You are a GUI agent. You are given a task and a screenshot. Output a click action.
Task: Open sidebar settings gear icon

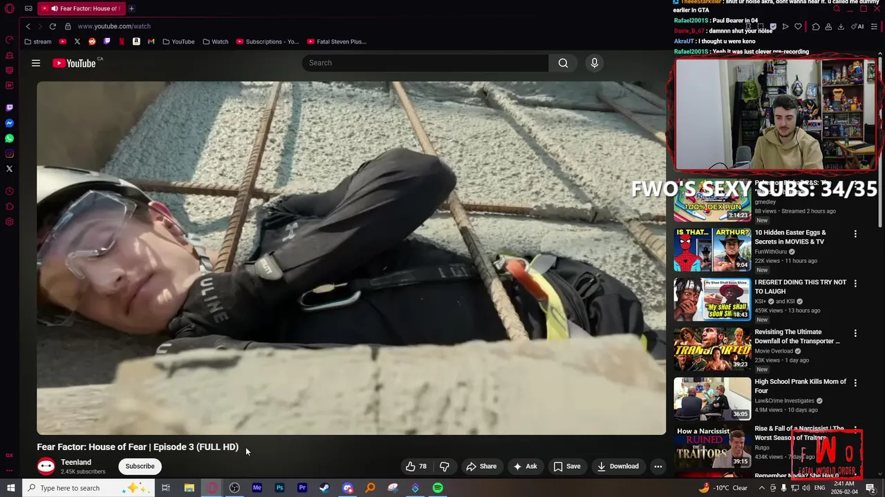point(9,222)
